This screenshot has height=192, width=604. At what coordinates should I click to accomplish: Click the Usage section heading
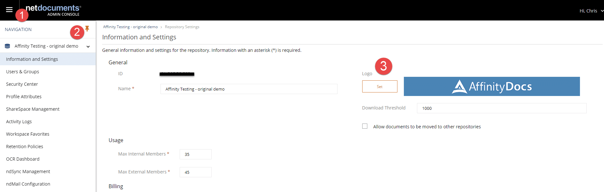pos(116,140)
